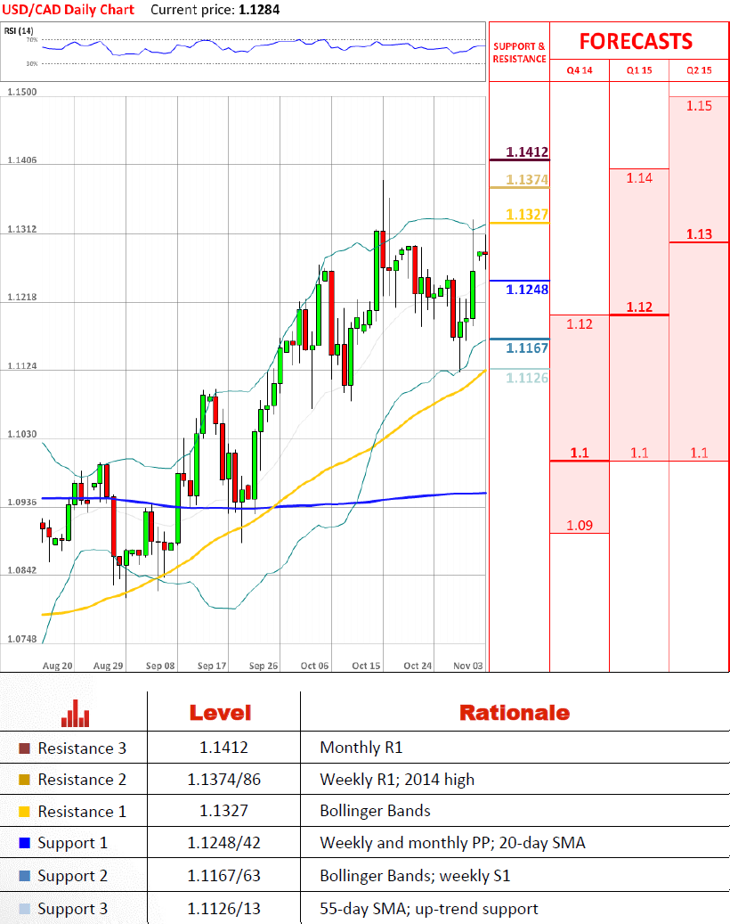This screenshot has width=730, height=924.
Task: Click the 1.14 forecast value in Q1 15
Action: click(639, 178)
